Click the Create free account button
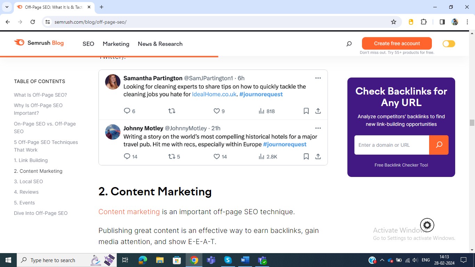This screenshot has height=267, width=475. pos(397,43)
